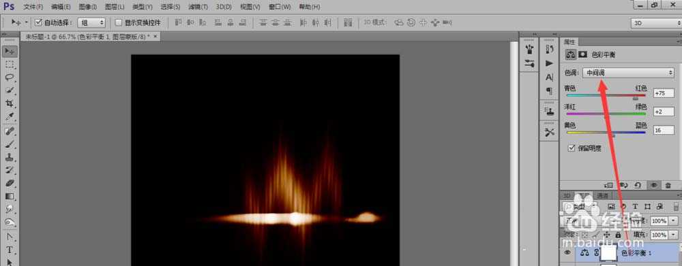
Task: Select the Lasso tool
Action: 10,78
